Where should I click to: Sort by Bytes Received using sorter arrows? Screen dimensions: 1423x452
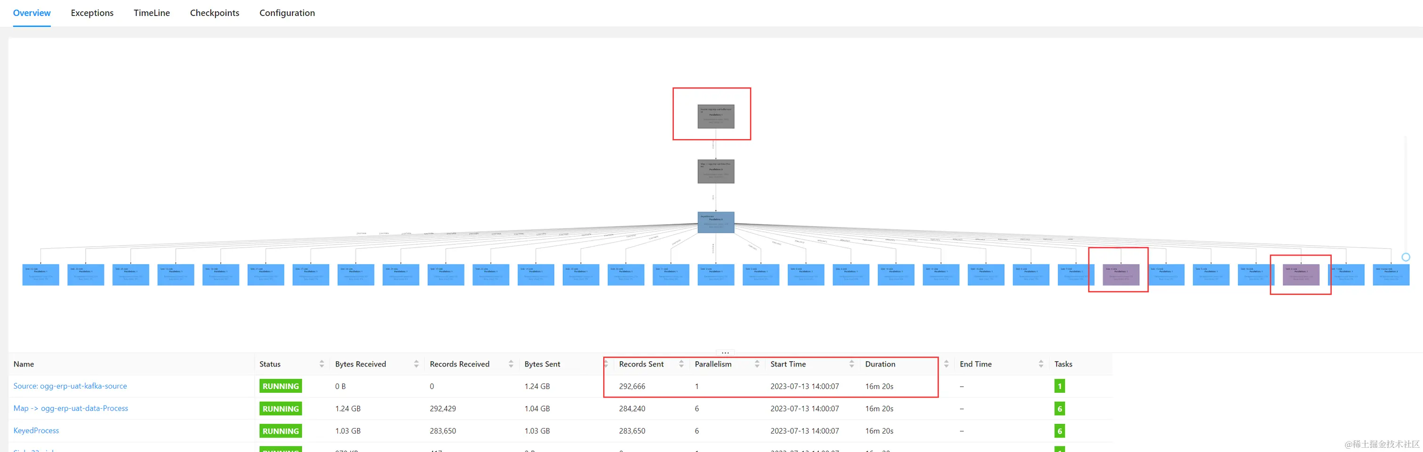(416, 364)
